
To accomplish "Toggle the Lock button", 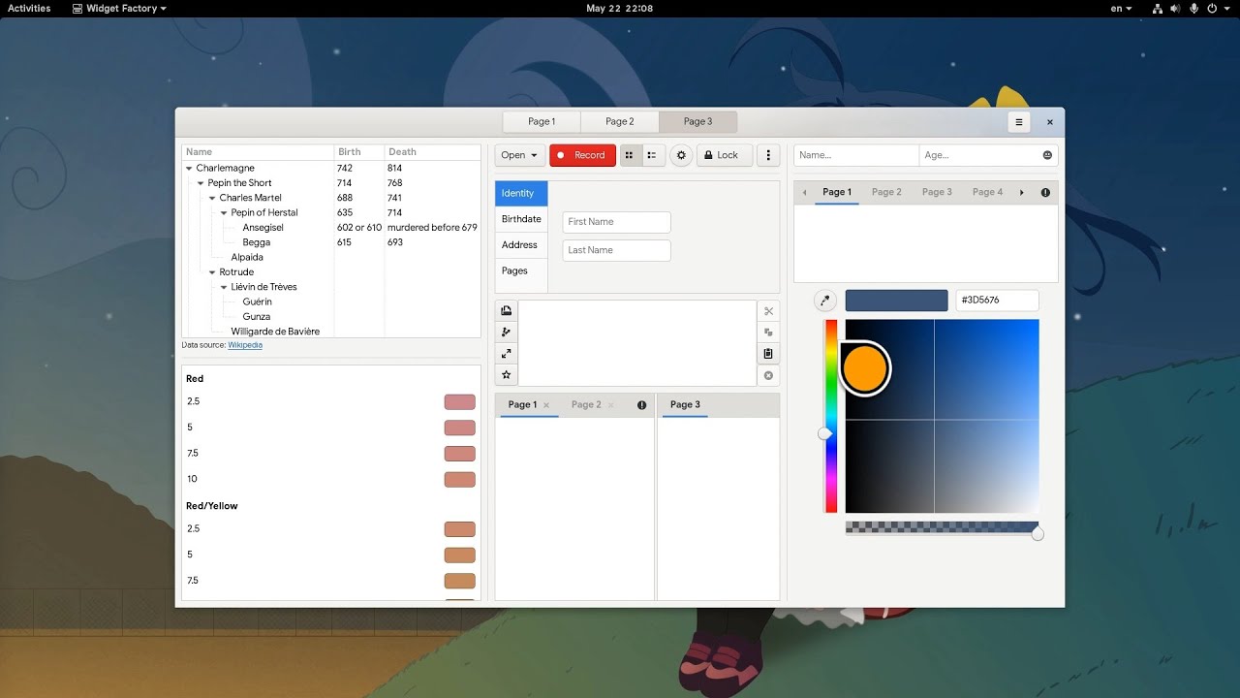I will pos(725,155).
